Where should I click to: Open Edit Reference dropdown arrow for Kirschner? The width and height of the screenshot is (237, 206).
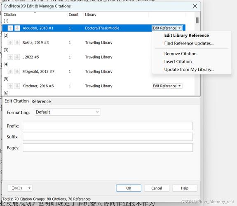tap(180, 86)
